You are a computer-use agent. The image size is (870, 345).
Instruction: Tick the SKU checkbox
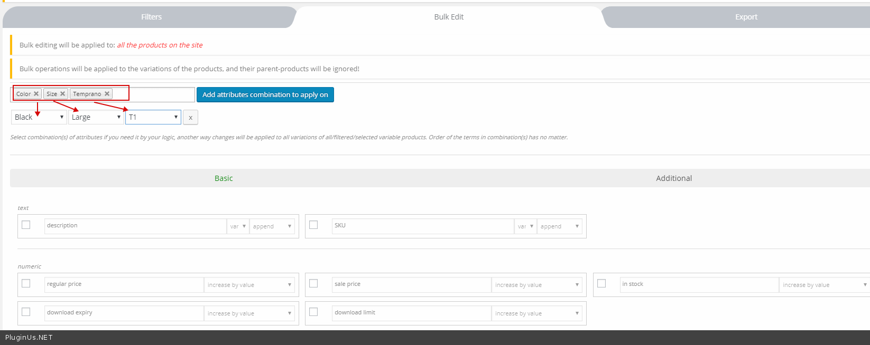coord(313,225)
